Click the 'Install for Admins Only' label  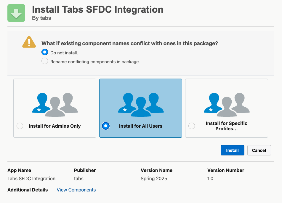pyautogui.click(x=55, y=126)
